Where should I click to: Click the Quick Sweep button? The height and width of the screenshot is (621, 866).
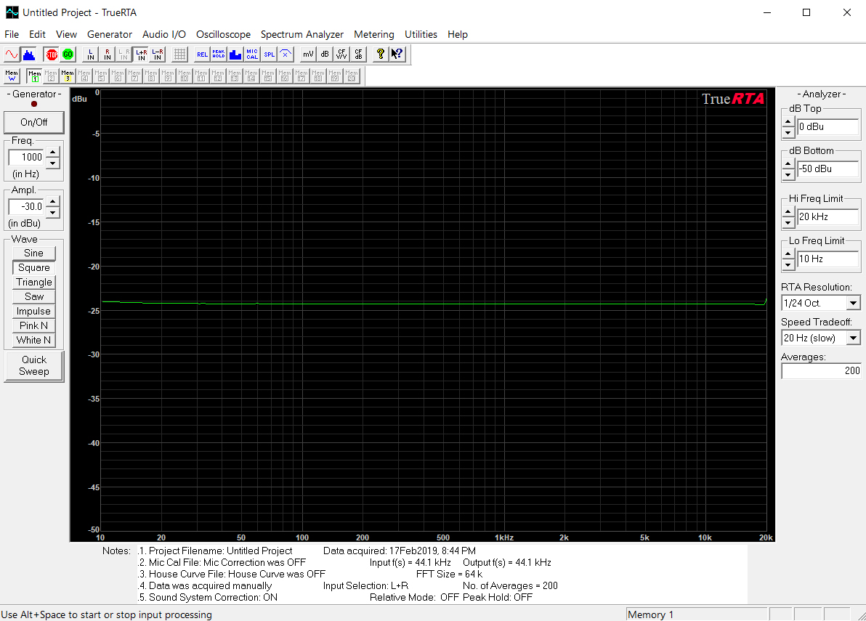pyautogui.click(x=33, y=365)
